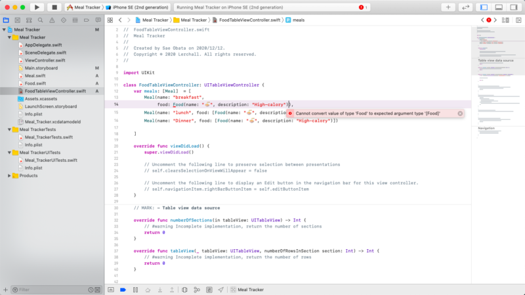Click Meal Tracker project in jump bar
525x295 pixels.
152,20
